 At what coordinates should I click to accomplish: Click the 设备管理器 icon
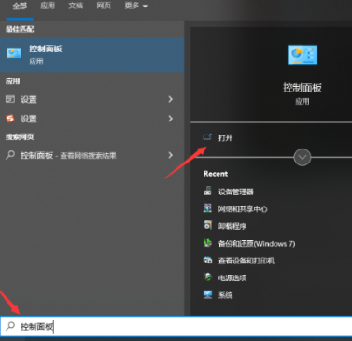pyautogui.click(x=207, y=191)
